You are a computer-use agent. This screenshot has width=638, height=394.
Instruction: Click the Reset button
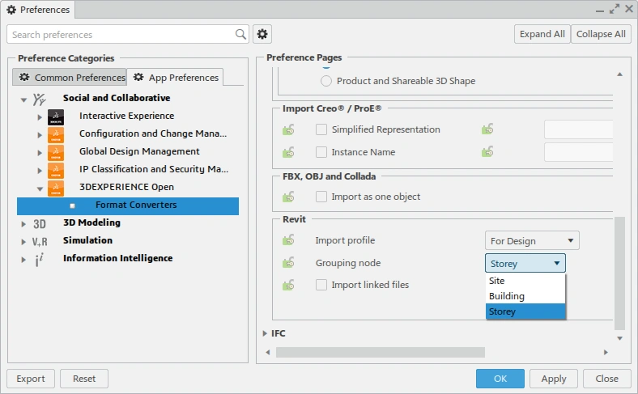click(84, 379)
